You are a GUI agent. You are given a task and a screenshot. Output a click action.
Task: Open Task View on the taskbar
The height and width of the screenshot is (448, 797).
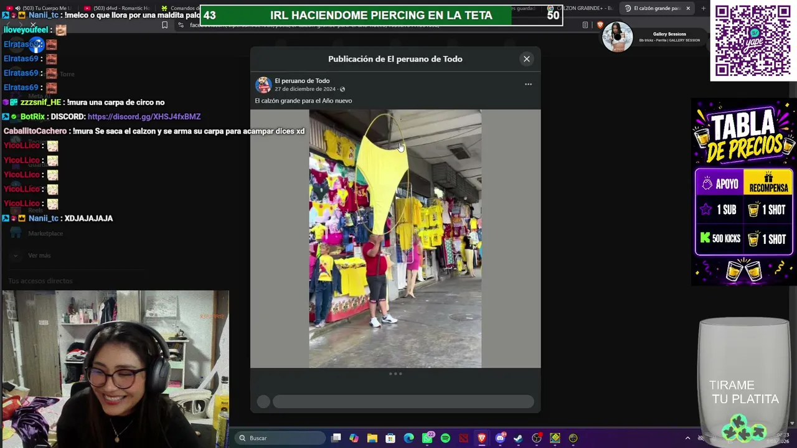point(336,438)
